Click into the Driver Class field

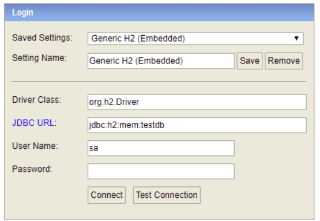tap(197, 102)
